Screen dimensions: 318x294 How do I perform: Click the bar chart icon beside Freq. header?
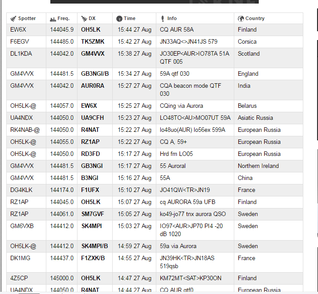click(53, 19)
